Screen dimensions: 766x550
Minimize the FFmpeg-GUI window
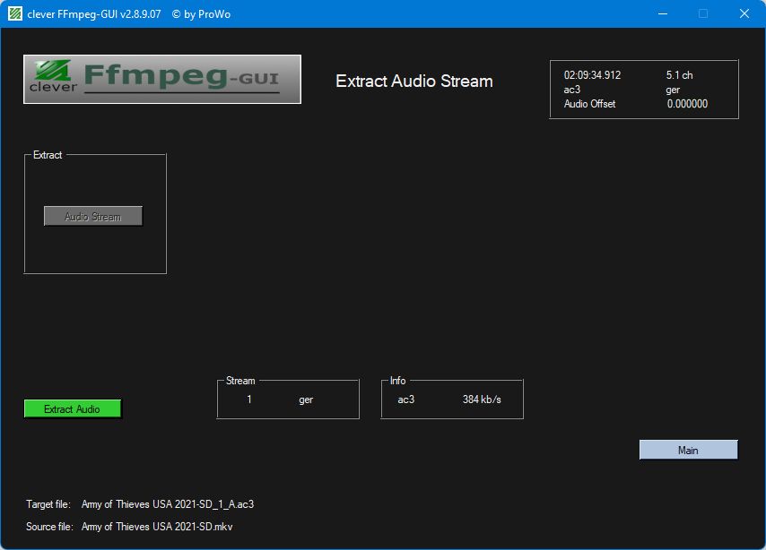(x=663, y=13)
